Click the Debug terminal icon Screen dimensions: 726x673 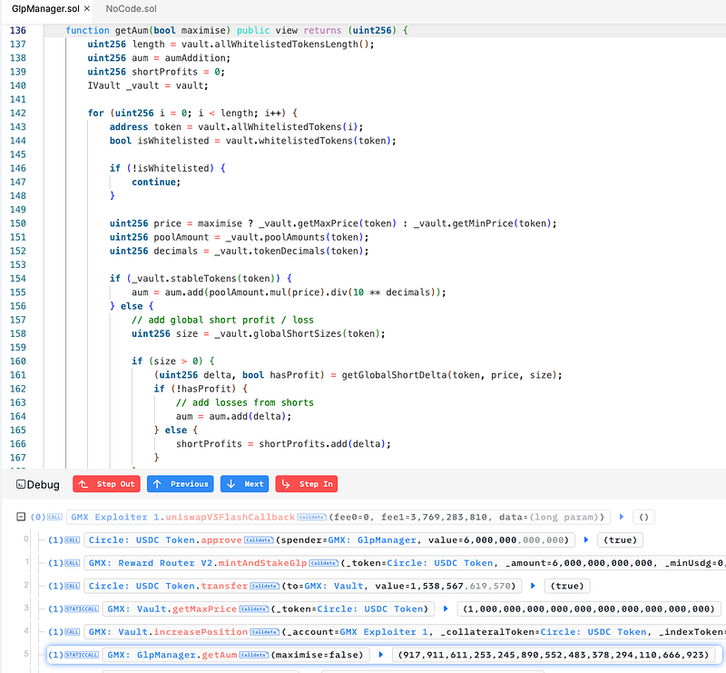click(x=21, y=484)
